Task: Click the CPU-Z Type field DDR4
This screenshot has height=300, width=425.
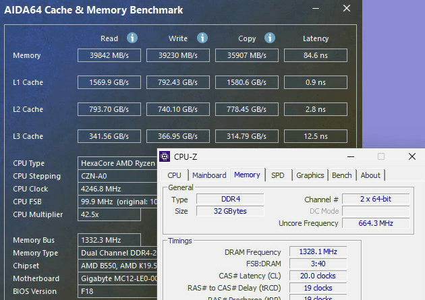Action: coord(231,199)
